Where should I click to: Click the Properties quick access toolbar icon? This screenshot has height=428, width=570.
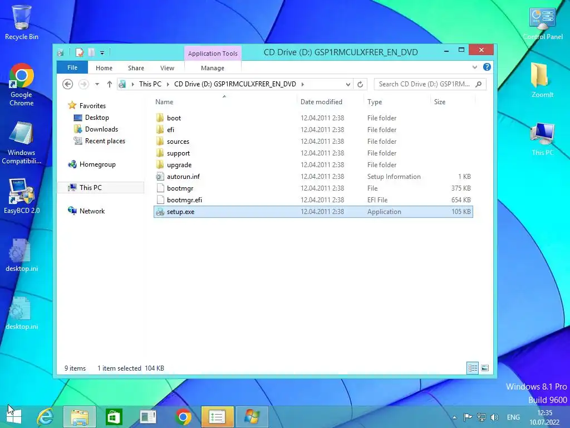click(x=80, y=53)
